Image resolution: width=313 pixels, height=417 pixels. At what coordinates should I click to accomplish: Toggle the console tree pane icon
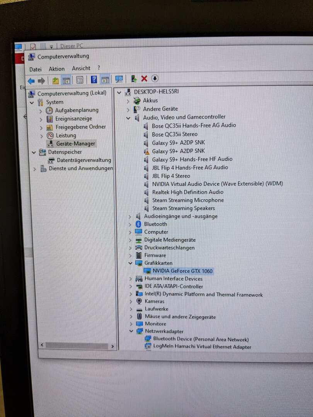pyautogui.click(x=66, y=80)
